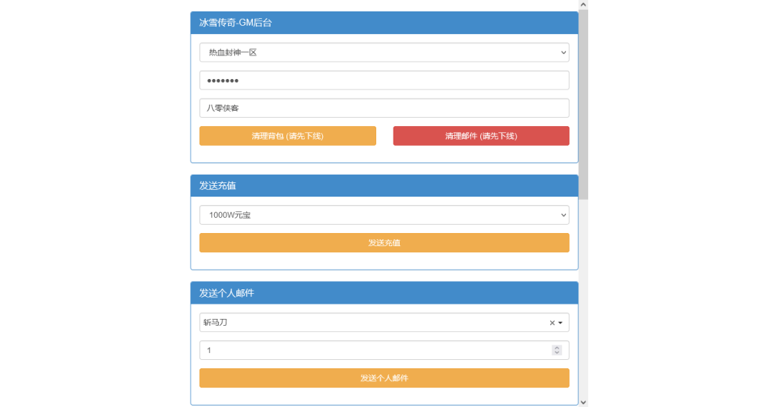
Task: Click the masked password input field
Action: pyautogui.click(x=384, y=80)
